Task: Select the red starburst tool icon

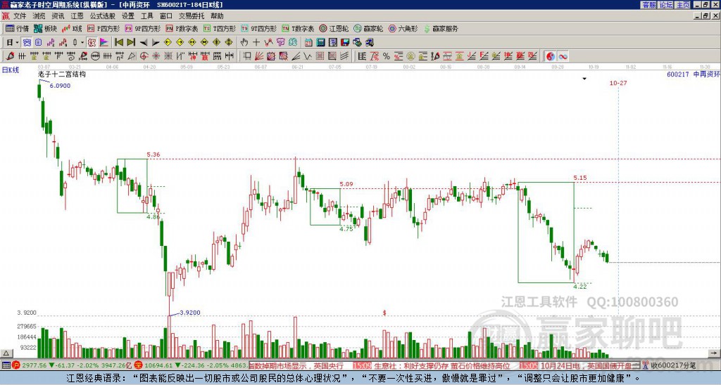Action: [x=156, y=56]
